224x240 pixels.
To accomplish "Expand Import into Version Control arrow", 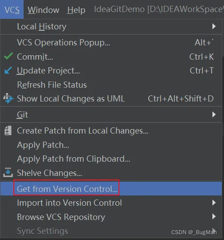I will coord(214,203).
